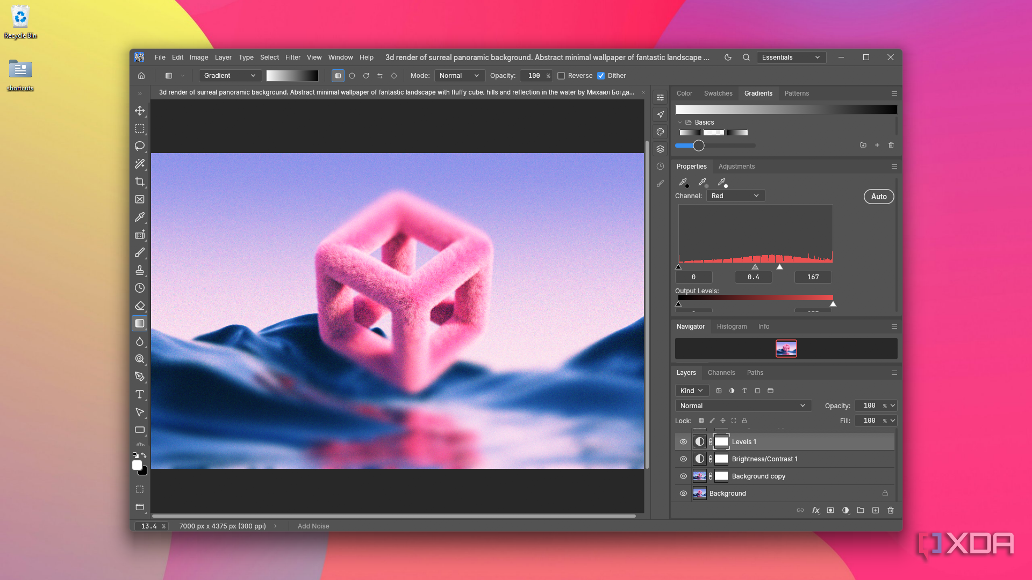Open the Gradient tool preset dropdown

(230, 76)
